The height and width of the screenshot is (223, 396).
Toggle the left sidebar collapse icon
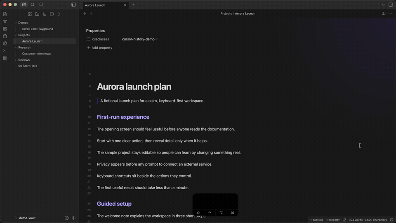(x=73, y=5)
